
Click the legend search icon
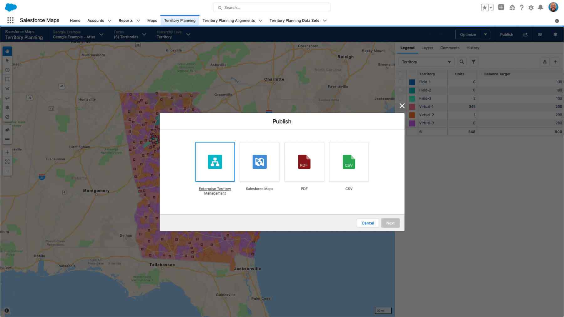pyautogui.click(x=462, y=62)
